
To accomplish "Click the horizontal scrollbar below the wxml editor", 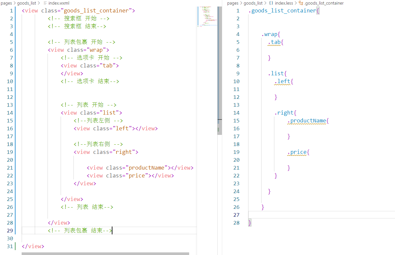I will (x=105, y=253).
